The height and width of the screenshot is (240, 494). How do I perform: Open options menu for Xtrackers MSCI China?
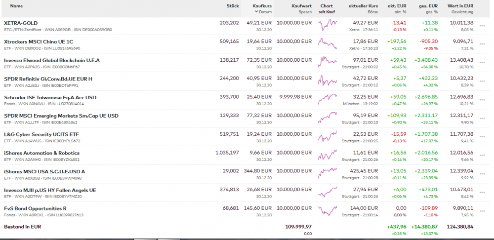coord(482,44)
